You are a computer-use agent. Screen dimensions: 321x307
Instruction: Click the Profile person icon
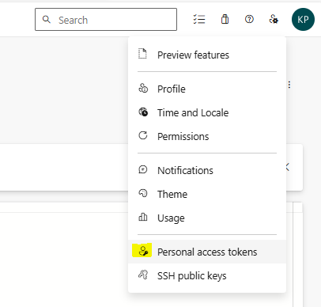(x=143, y=89)
